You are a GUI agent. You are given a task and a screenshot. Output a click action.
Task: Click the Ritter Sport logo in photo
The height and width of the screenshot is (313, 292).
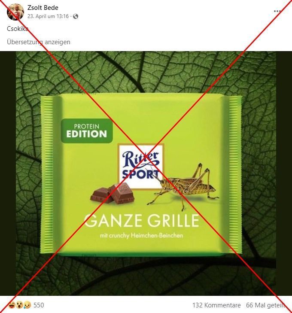coord(141,167)
